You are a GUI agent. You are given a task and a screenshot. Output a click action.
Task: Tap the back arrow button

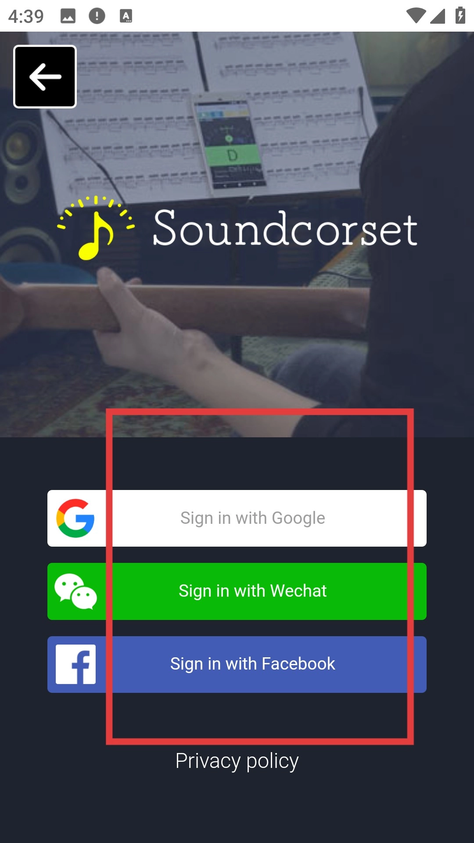pyautogui.click(x=45, y=77)
